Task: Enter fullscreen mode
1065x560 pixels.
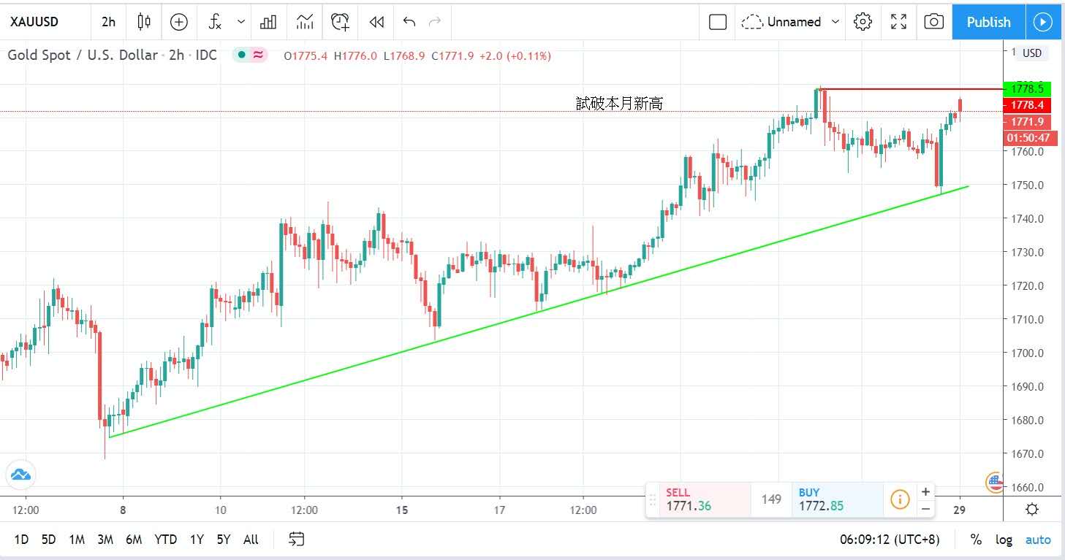Action: click(x=898, y=22)
